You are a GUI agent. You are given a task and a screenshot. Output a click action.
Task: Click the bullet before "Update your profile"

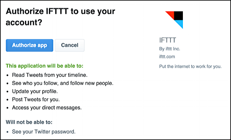click(x=8, y=92)
